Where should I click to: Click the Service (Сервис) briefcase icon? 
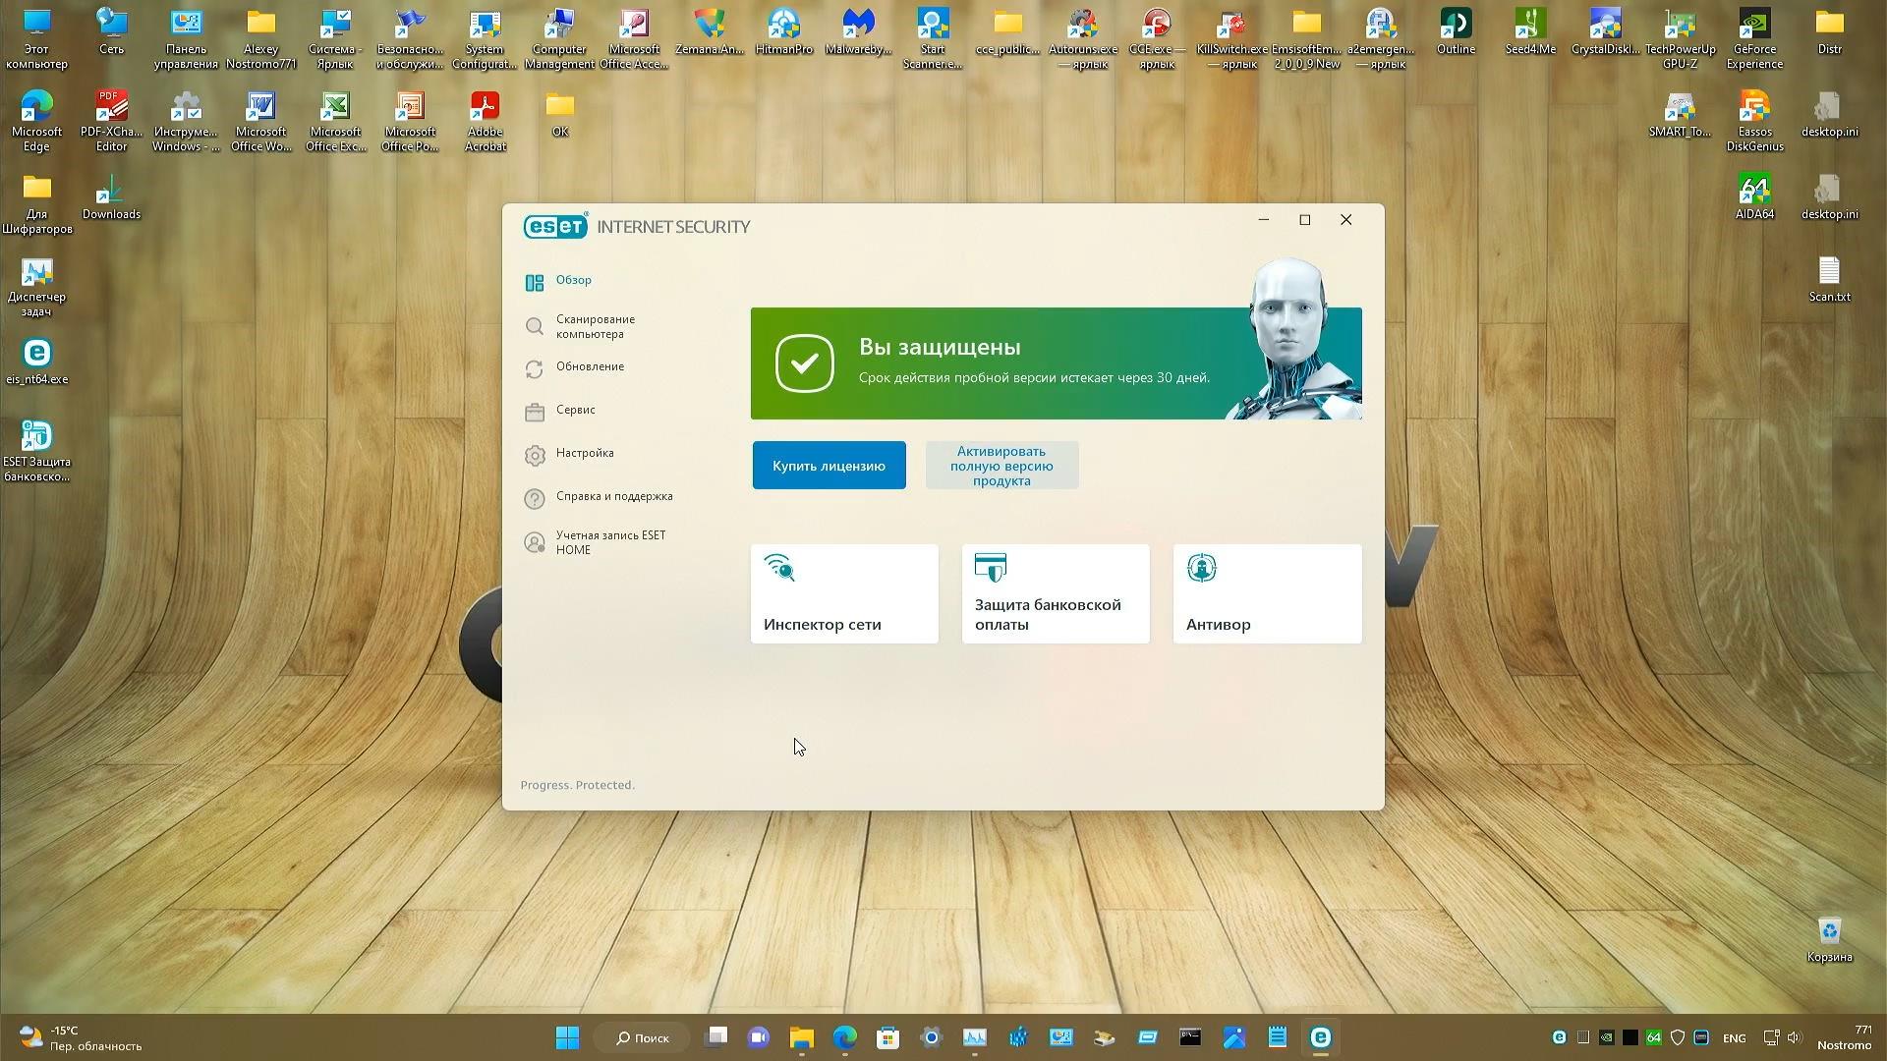(534, 413)
